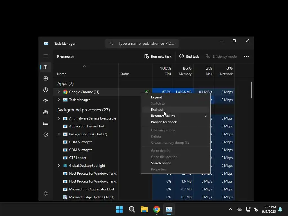Expand the Global.DesktopSpotlight group
This screenshot has width=288, height=216.
coord(59,165)
